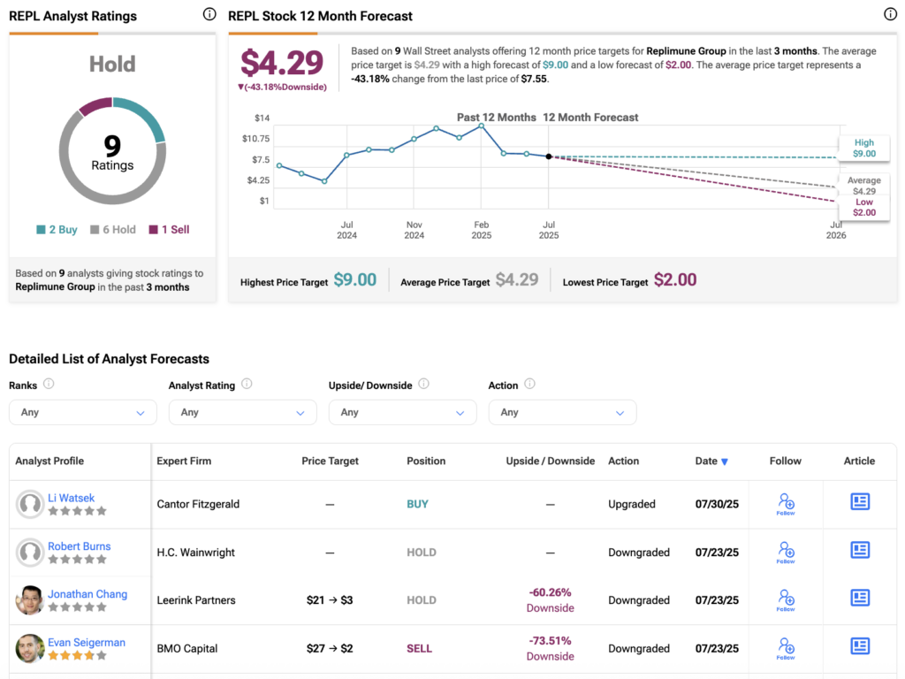The image size is (905, 679).
Task: Open article for BMO Capital rating
Action: (859, 646)
